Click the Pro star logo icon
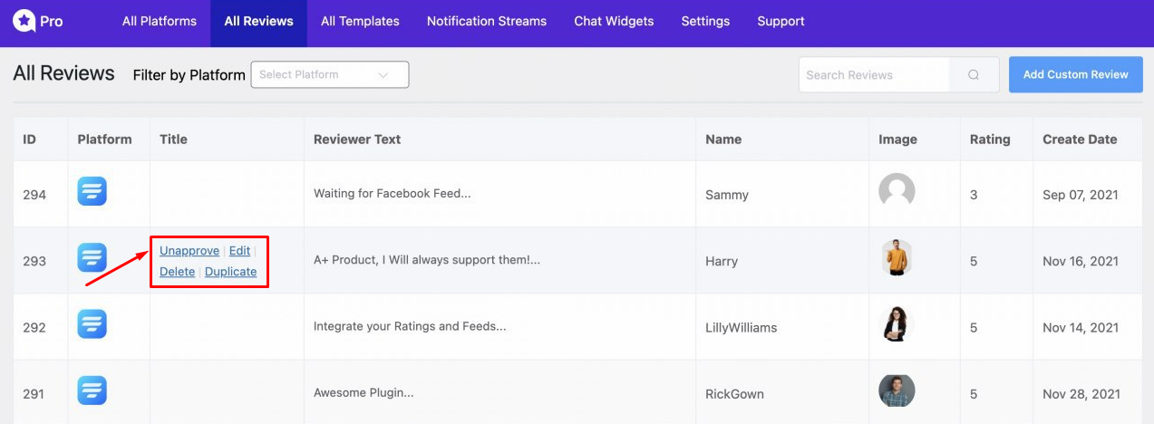Viewport: 1154px width, 424px height. coord(24,21)
